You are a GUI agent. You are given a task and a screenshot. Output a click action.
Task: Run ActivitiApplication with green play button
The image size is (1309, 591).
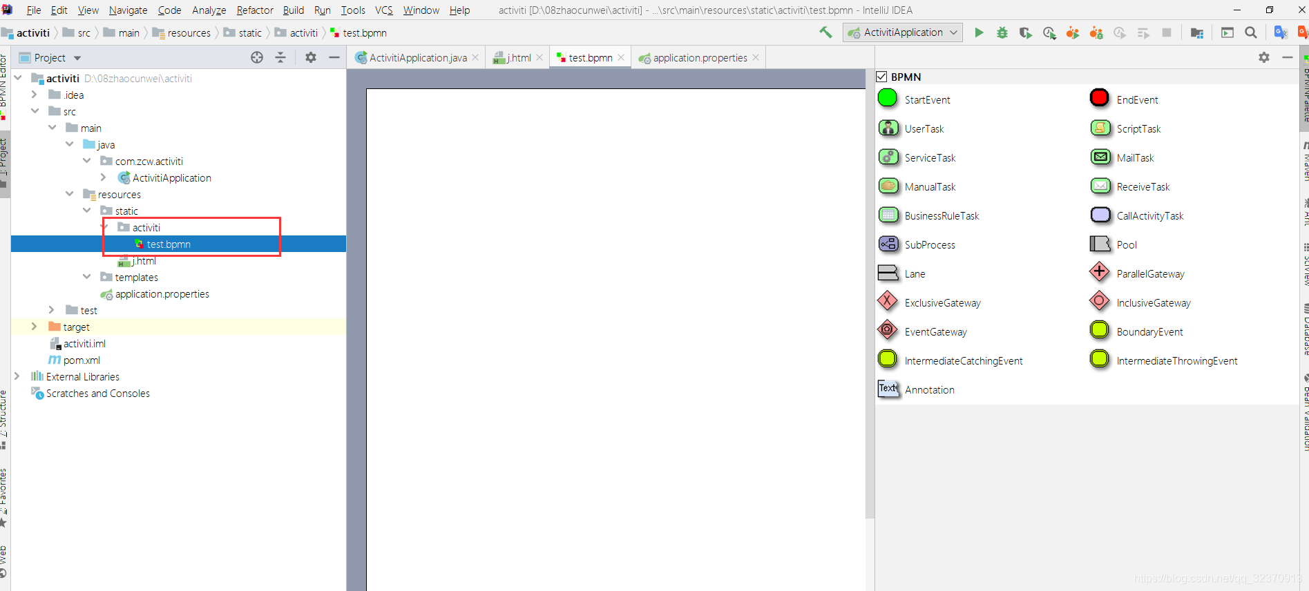979,32
